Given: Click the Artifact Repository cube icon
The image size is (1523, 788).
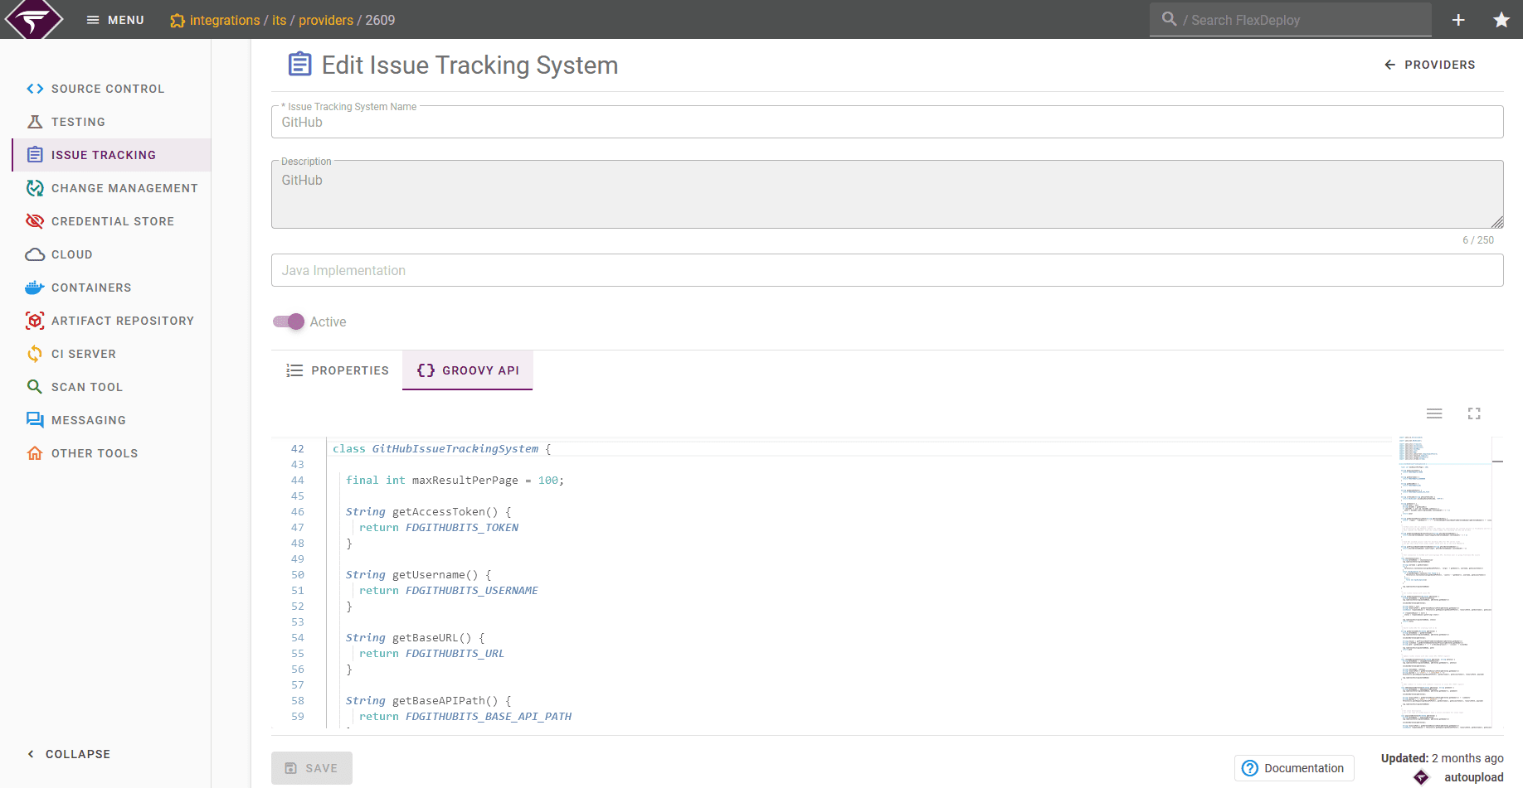Looking at the screenshot, I should click(x=35, y=321).
